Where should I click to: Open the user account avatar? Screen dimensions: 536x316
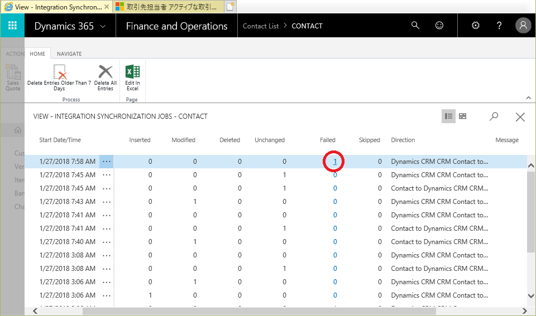point(523,25)
